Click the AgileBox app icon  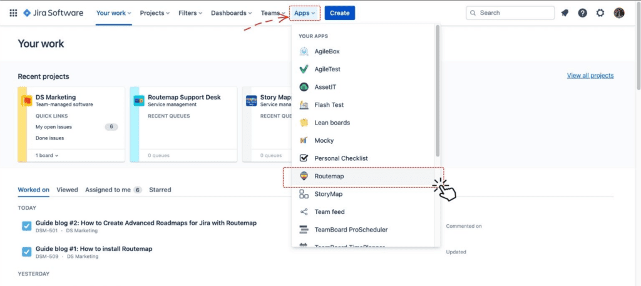tap(304, 51)
